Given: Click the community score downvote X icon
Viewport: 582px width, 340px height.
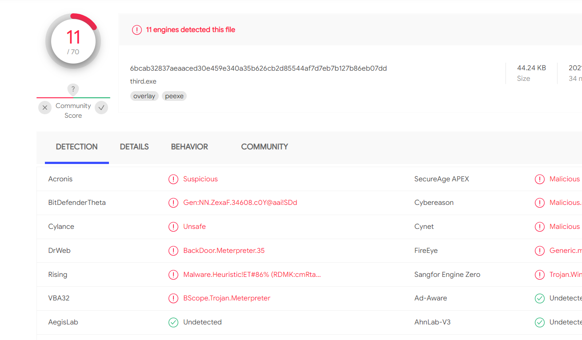Looking at the screenshot, I should click(x=45, y=108).
